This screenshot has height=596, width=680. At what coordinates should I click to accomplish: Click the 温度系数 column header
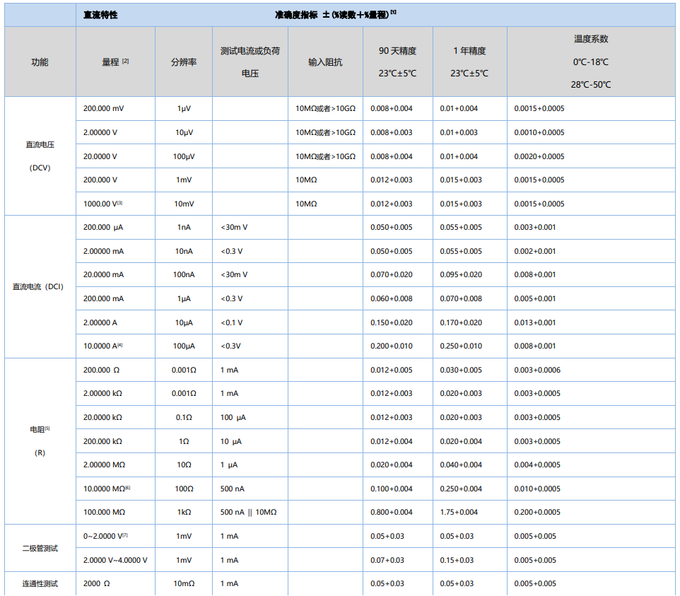[x=590, y=40]
